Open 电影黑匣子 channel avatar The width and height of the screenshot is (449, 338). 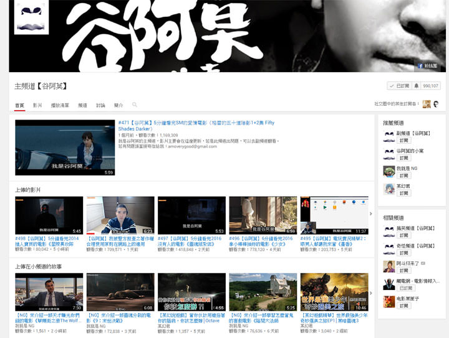point(389,302)
